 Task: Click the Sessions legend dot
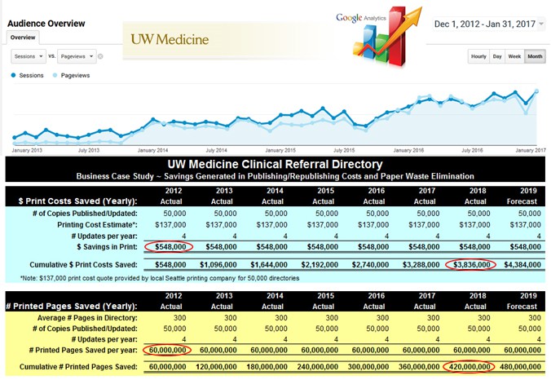(13, 75)
